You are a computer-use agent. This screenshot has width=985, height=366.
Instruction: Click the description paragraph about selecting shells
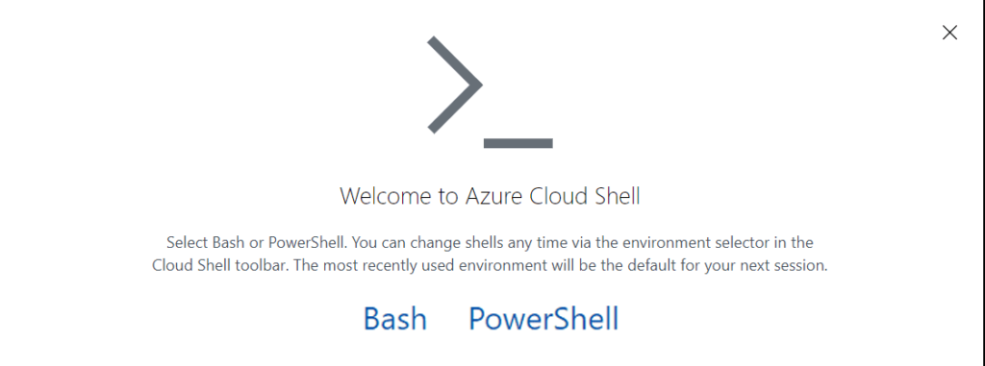[x=490, y=254]
